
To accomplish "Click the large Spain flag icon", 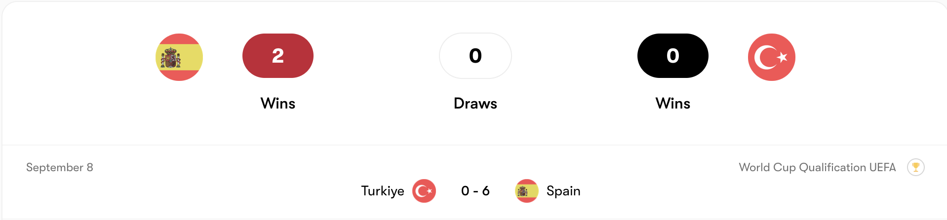I will point(179,57).
